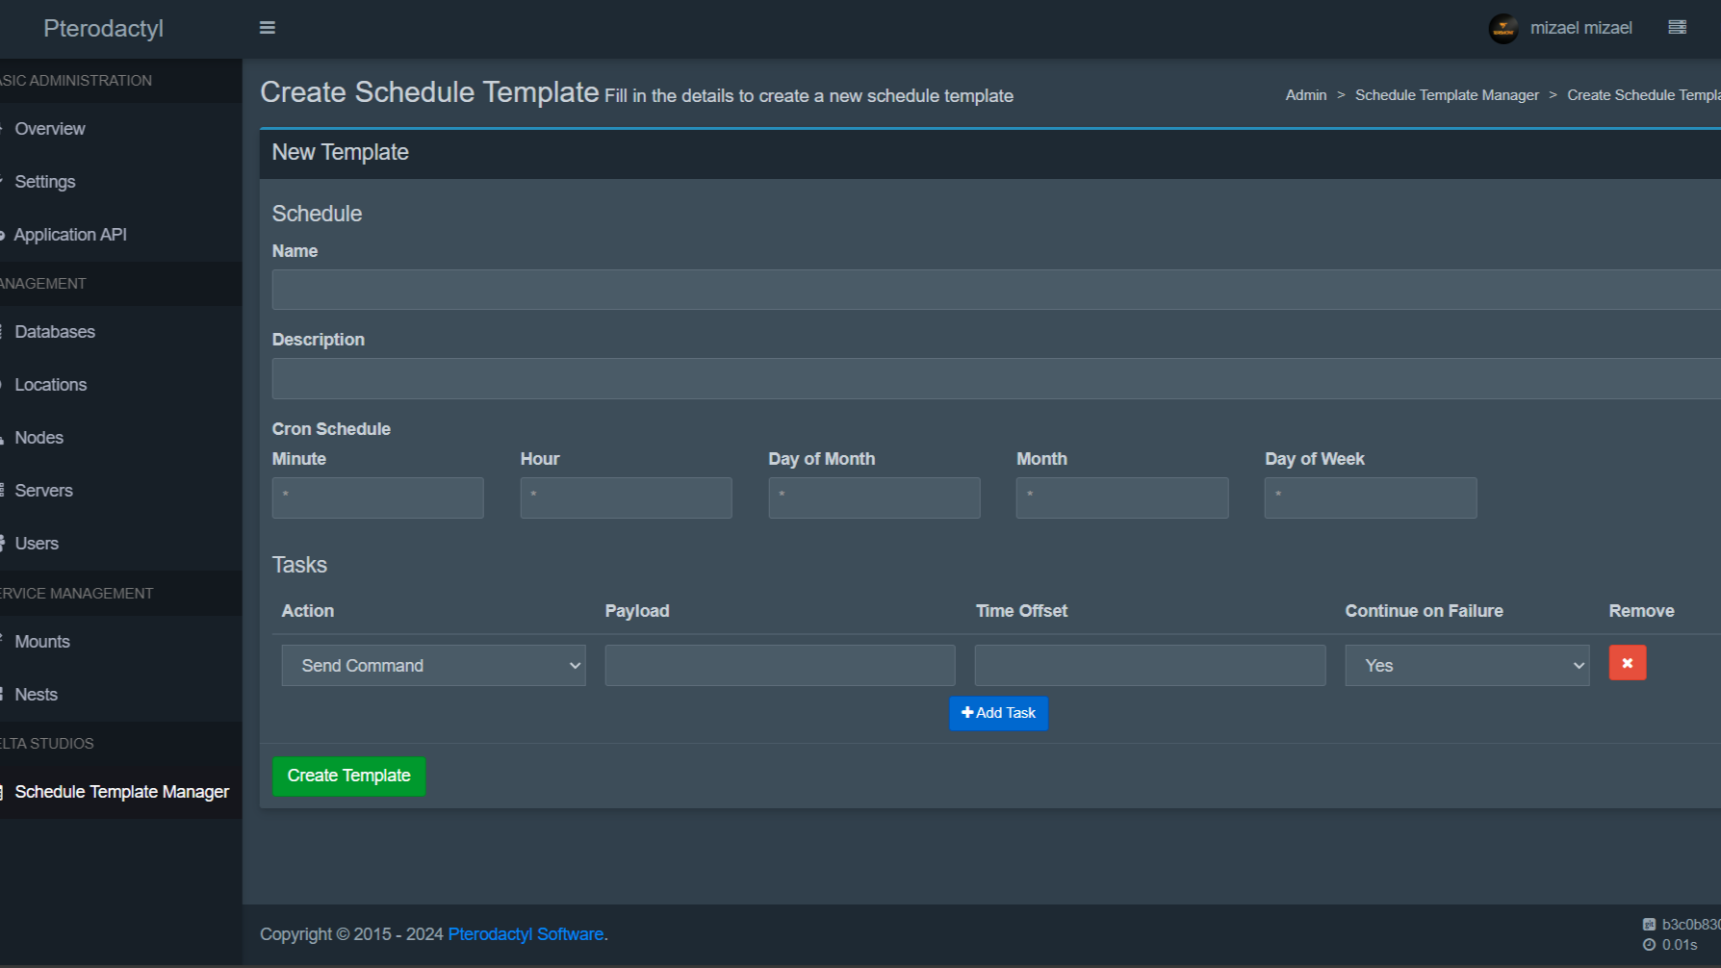Remove the Send Command task with red X
Viewport: 1721px width, 968px height.
tap(1627, 662)
